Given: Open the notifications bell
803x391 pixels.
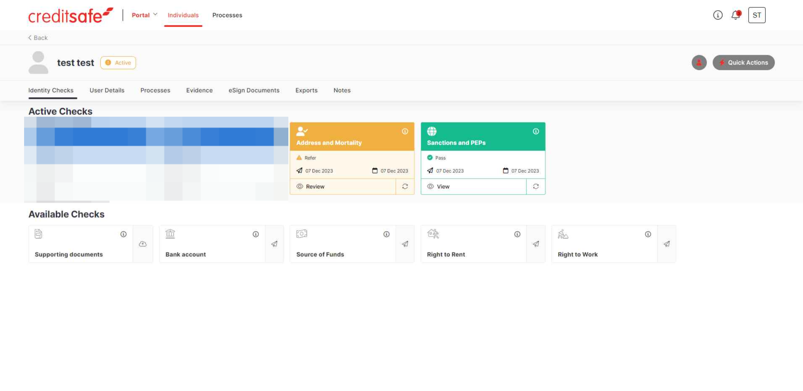Looking at the screenshot, I should coord(736,15).
